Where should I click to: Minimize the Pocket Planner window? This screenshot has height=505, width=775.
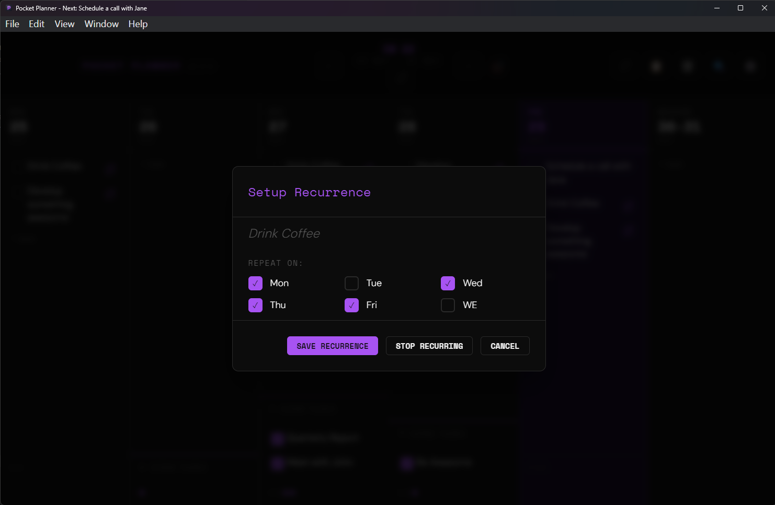(717, 8)
